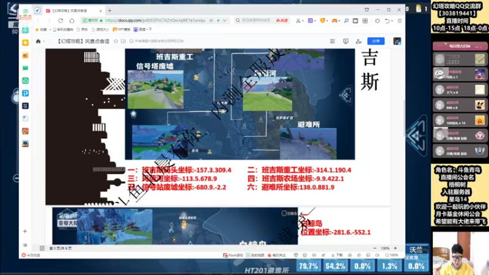Open 今日优选 in status bar

click(x=31, y=255)
